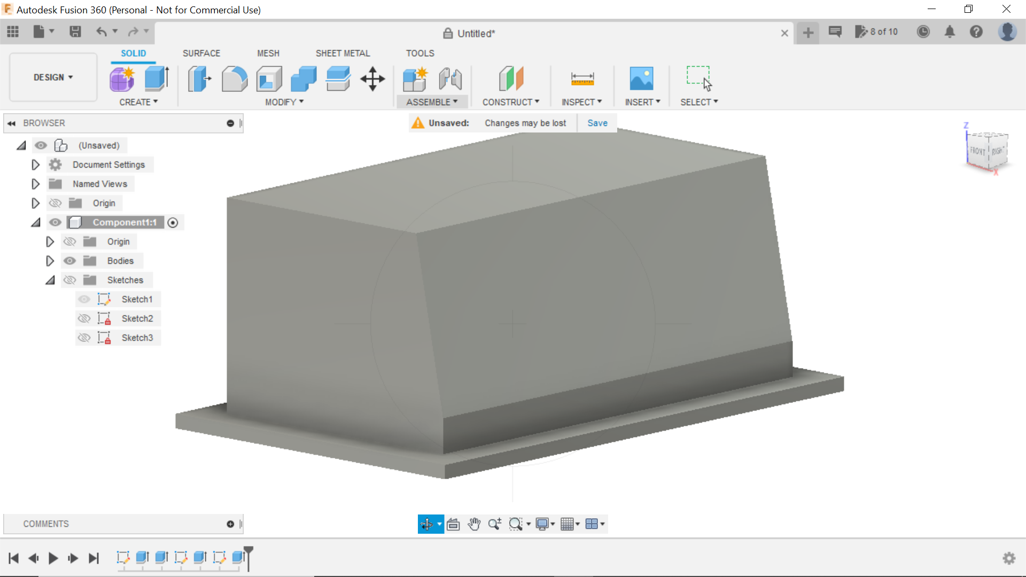Show the Origin folder visibility
1026x577 pixels.
(x=55, y=203)
